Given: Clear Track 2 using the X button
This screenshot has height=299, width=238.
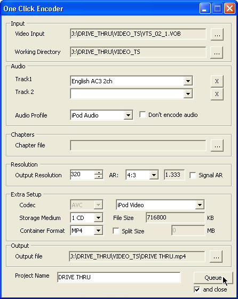Looking at the screenshot, I should tap(217, 94).
